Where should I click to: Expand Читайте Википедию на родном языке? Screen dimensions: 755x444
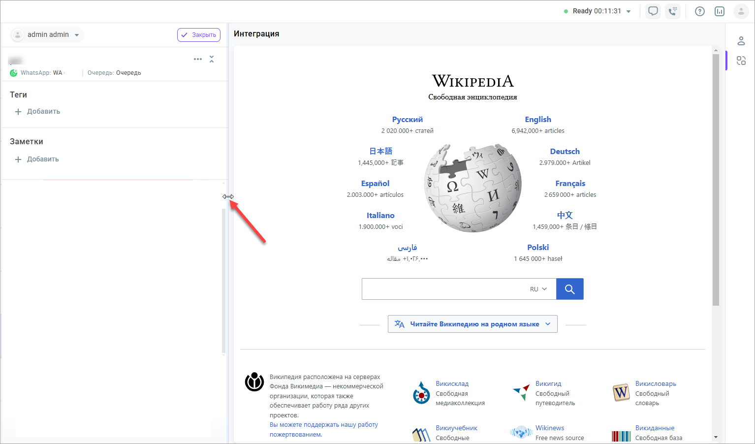point(472,324)
